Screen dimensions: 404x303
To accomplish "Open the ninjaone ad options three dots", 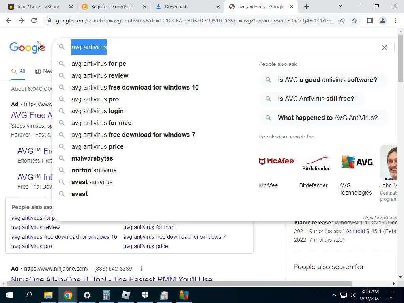I will (142, 268).
